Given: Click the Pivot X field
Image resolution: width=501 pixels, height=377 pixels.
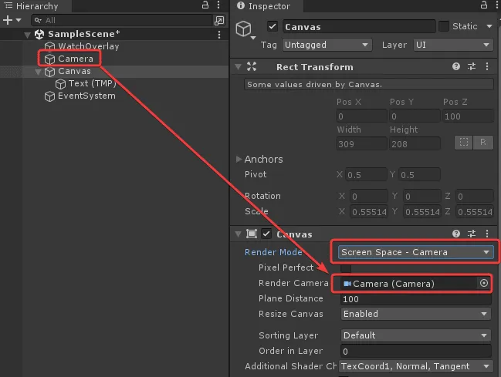Looking at the screenshot, I should [x=366, y=175].
